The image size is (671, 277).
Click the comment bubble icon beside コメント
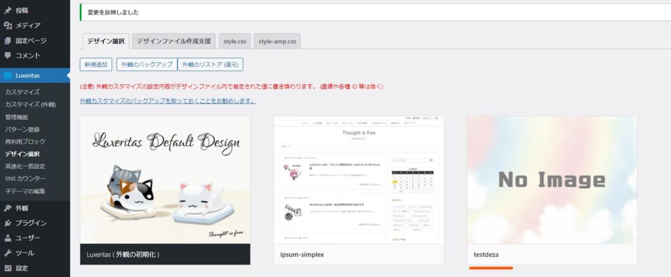(x=8, y=56)
